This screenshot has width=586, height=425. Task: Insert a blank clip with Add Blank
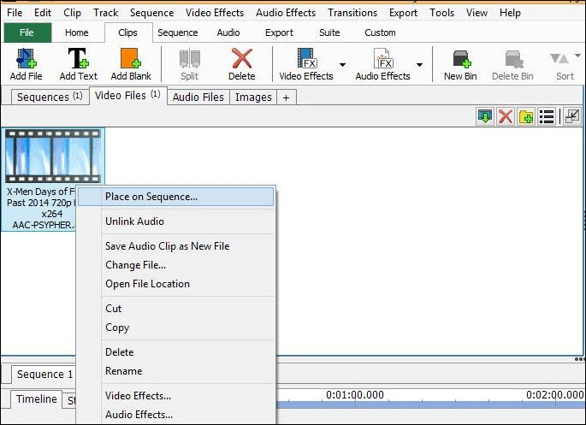[131, 64]
